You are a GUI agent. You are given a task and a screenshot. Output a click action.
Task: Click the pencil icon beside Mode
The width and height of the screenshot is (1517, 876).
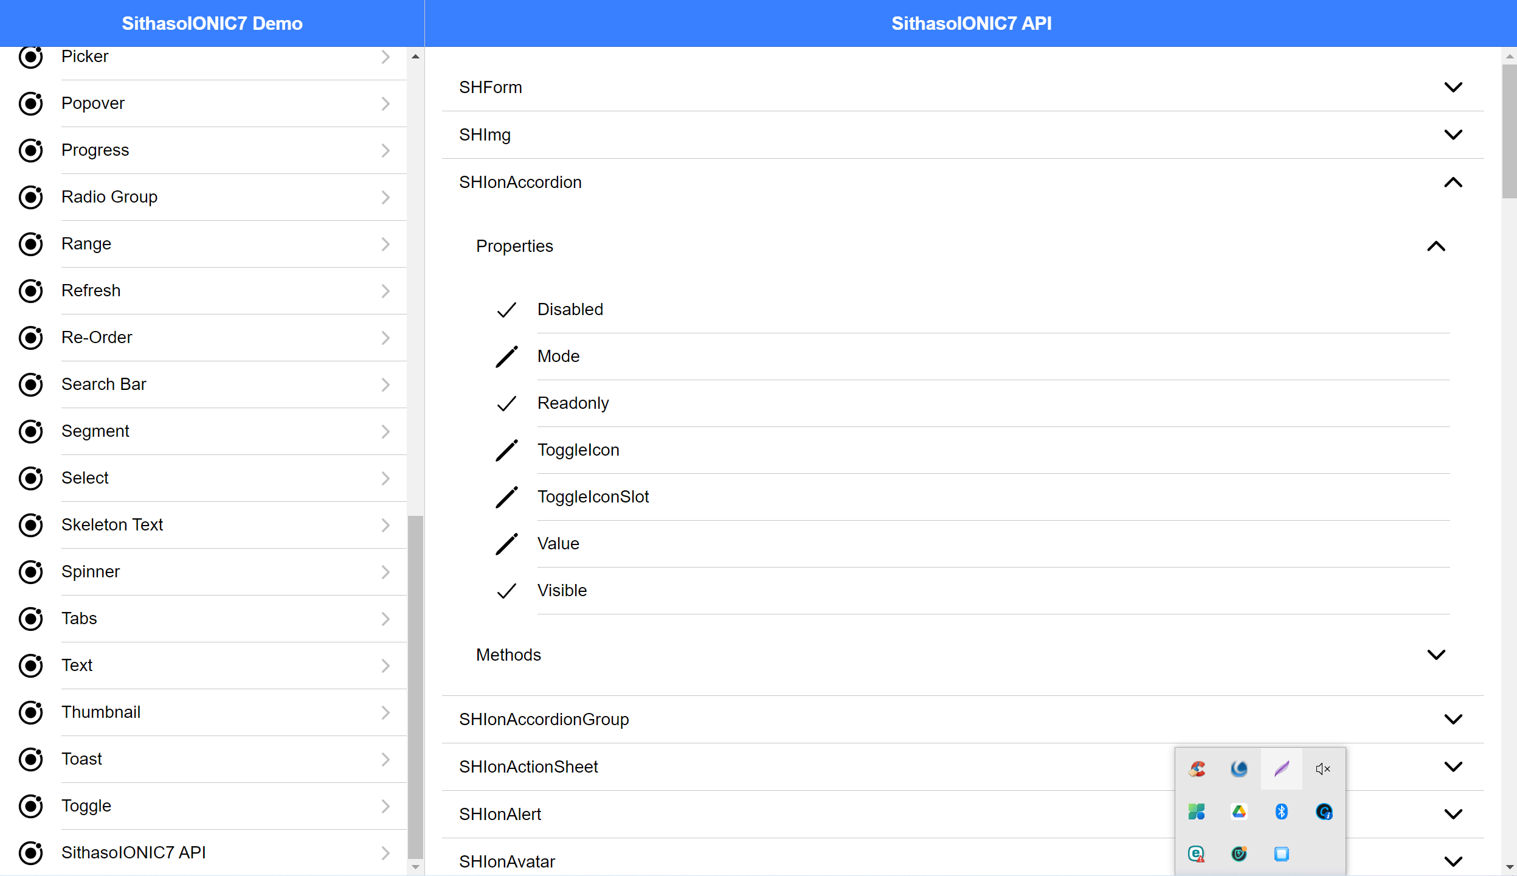(x=506, y=356)
